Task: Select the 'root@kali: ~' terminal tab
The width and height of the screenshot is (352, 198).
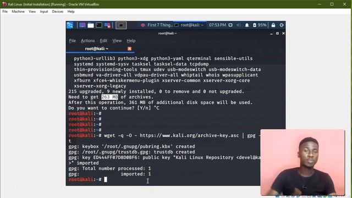Action: click(x=97, y=48)
